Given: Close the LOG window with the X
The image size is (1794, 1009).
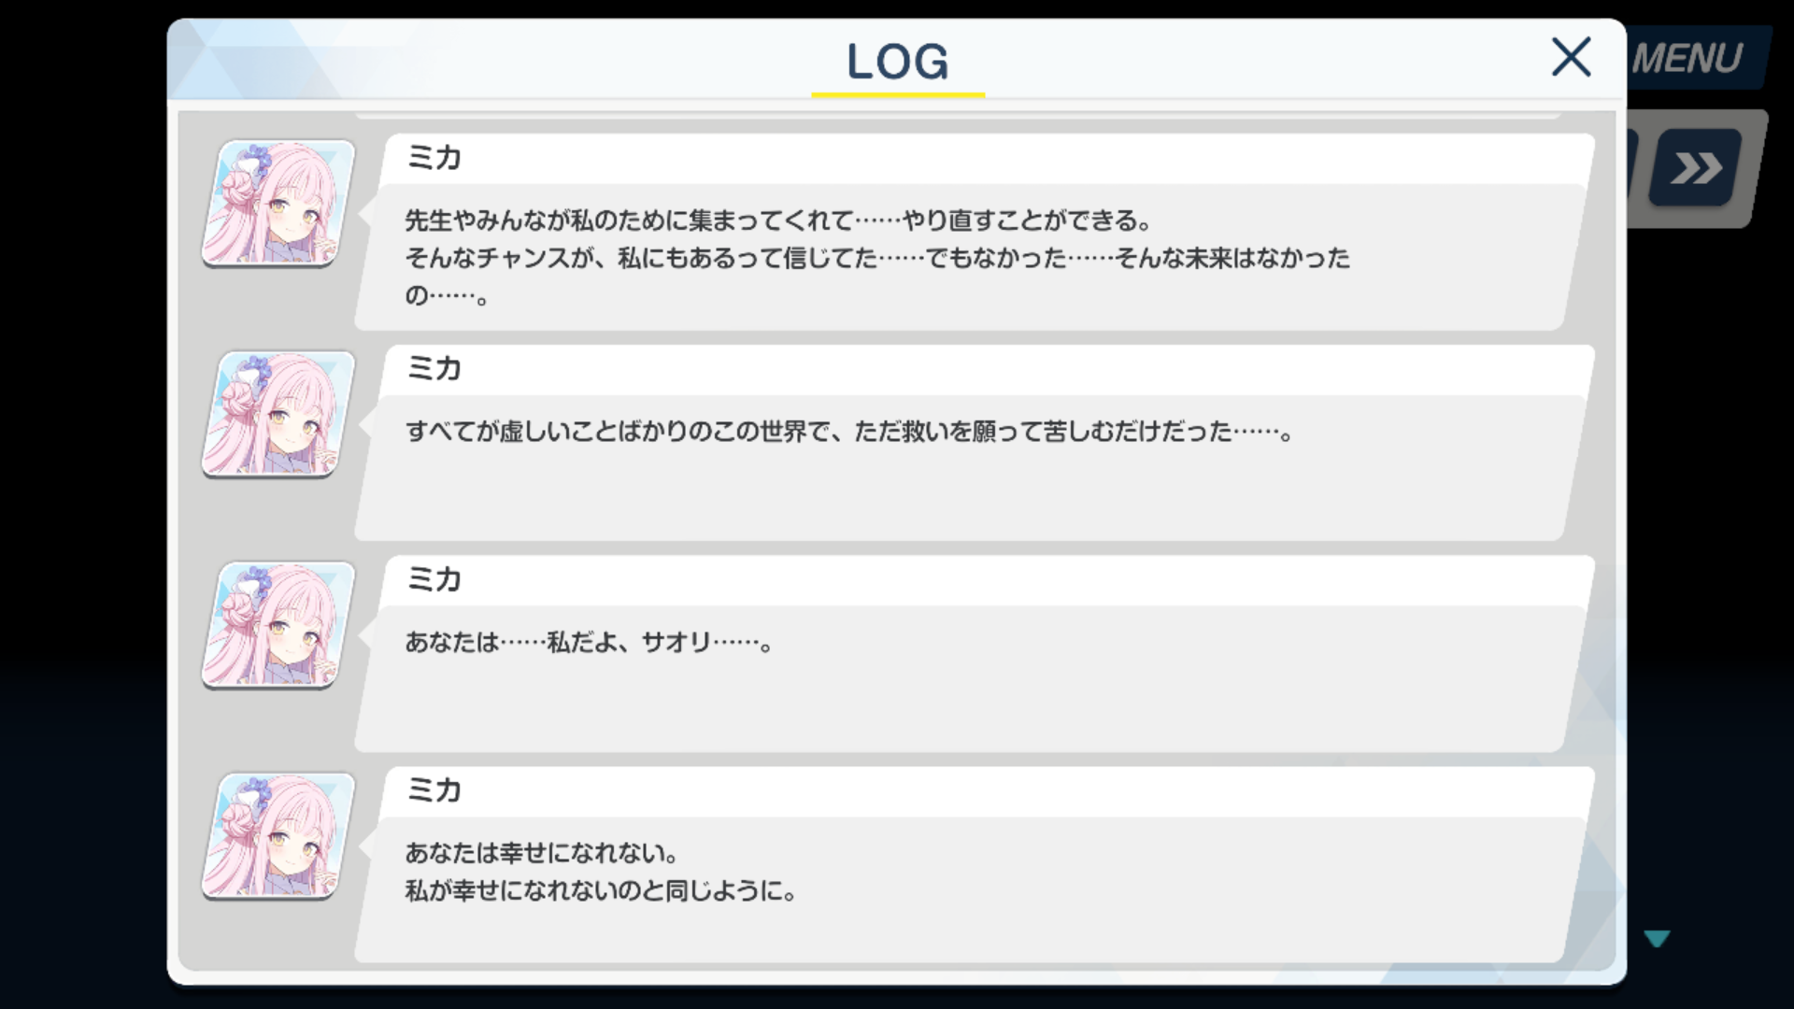Looking at the screenshot, I should pos(1571,57).
